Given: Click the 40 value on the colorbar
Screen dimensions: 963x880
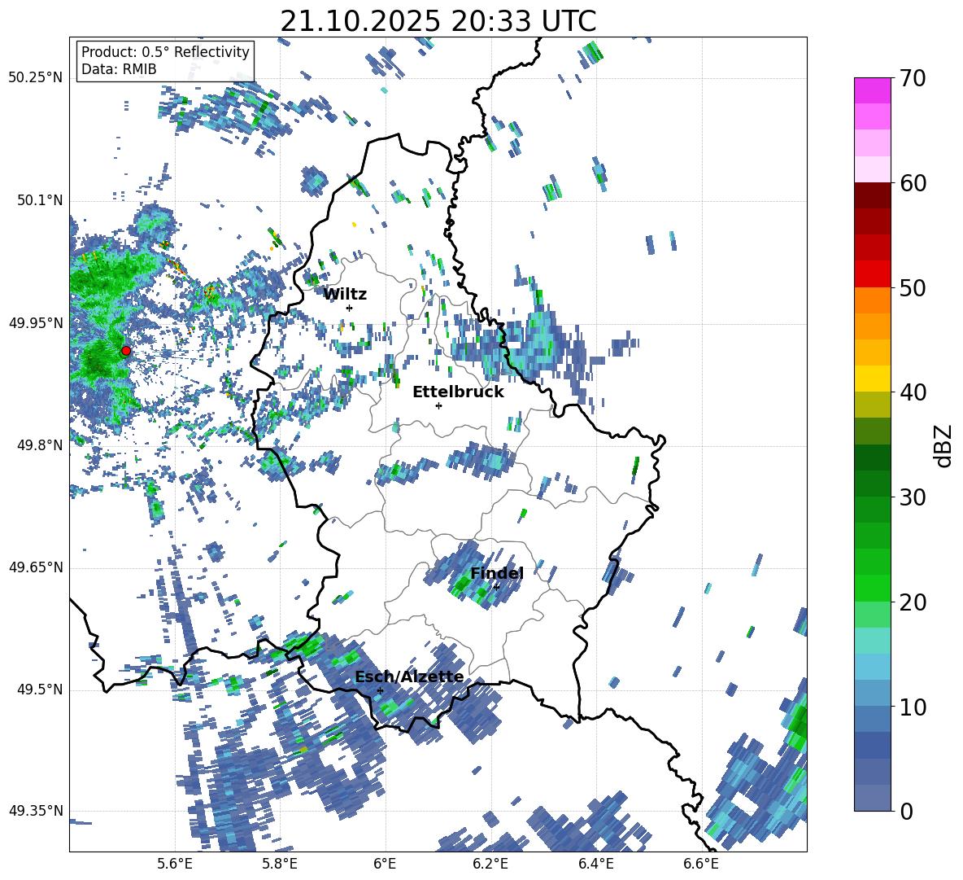Looking at the screenshot, I should (x=912, y=392).
